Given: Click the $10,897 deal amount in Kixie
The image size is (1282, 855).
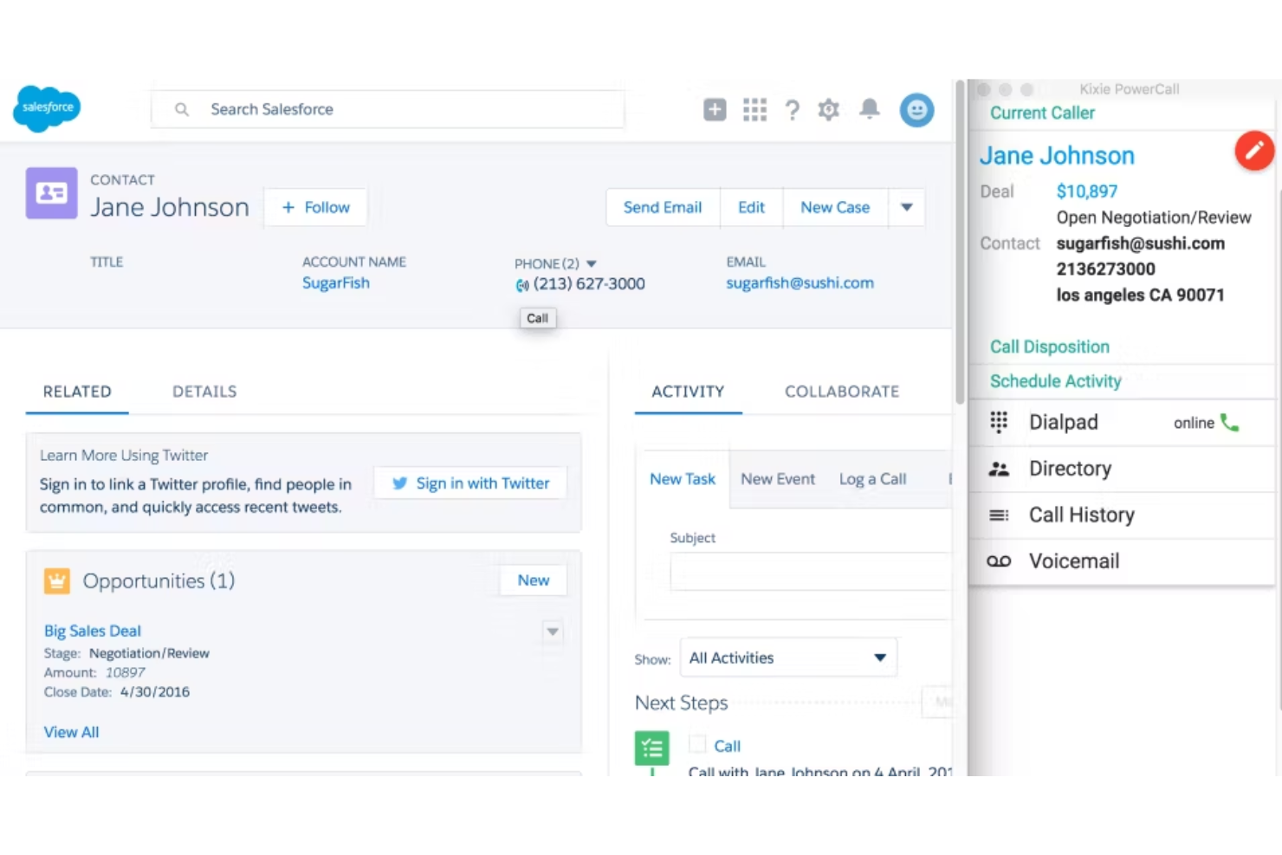Looking at the screenshot, I should pyautogui.click(x=1087, y=191).
